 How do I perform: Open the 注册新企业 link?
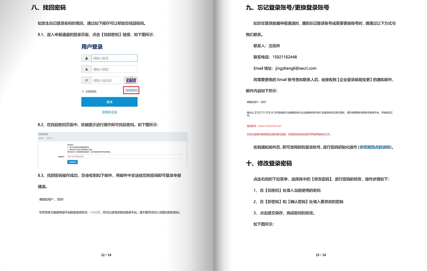(109, 112)
